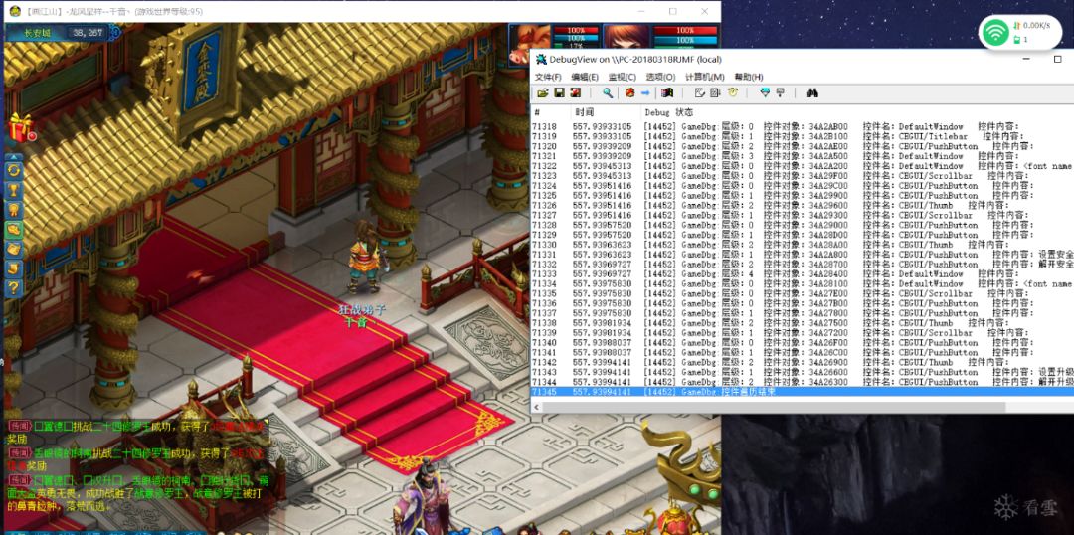
Task: Click the magnifying glass icon in DebugView toolbar
Action: pyautogui.click(x=608, y=93)
